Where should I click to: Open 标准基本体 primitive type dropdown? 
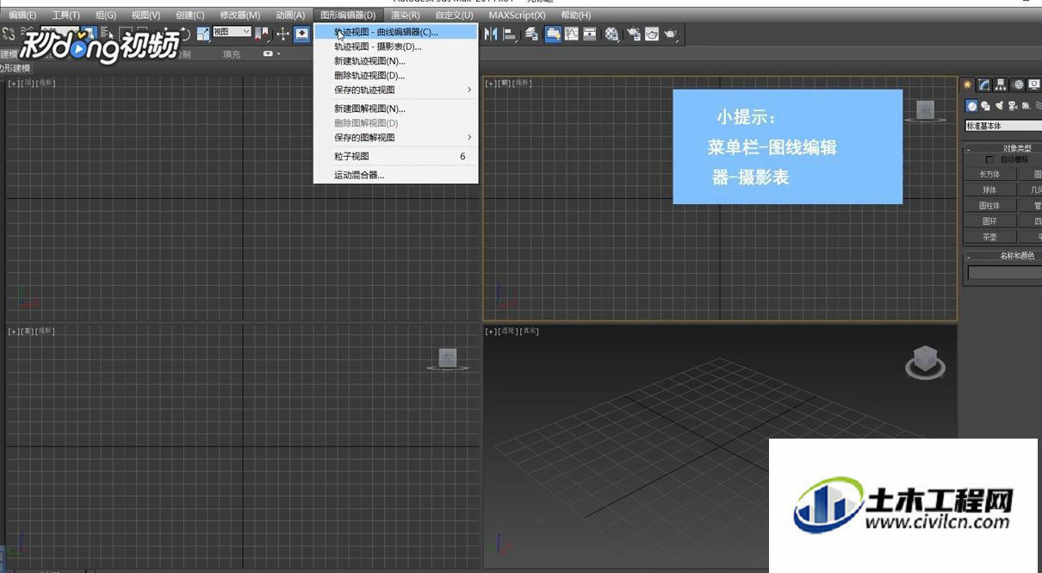[x=1003, y=126]
